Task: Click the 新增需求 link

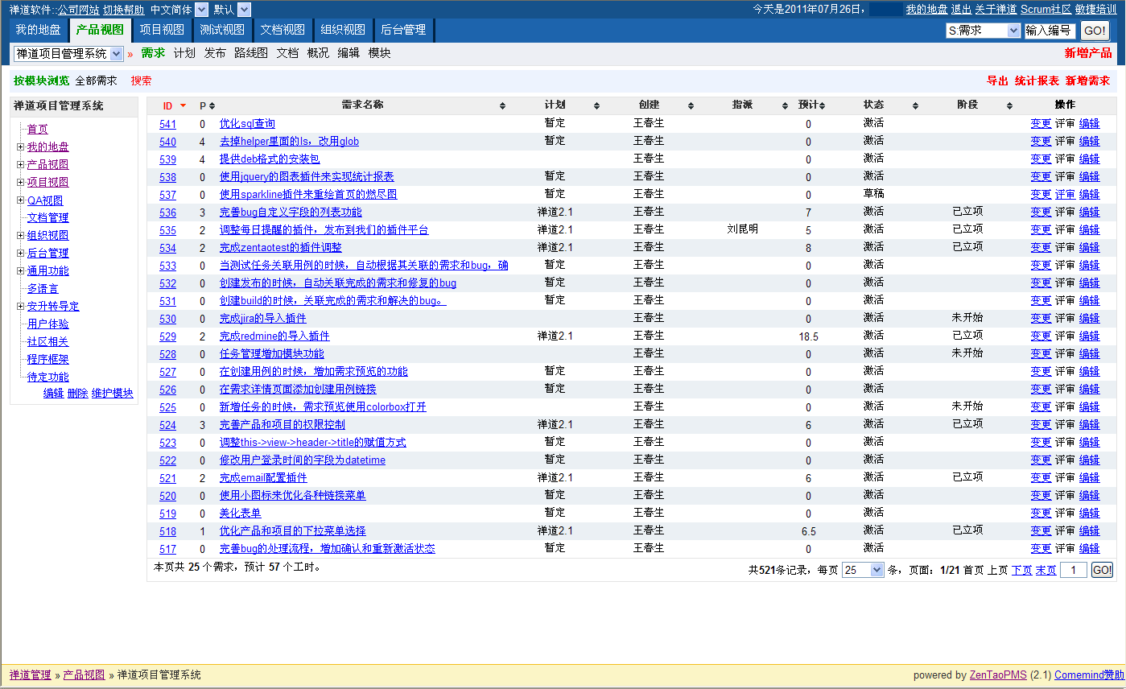Action: (1087, 80)
